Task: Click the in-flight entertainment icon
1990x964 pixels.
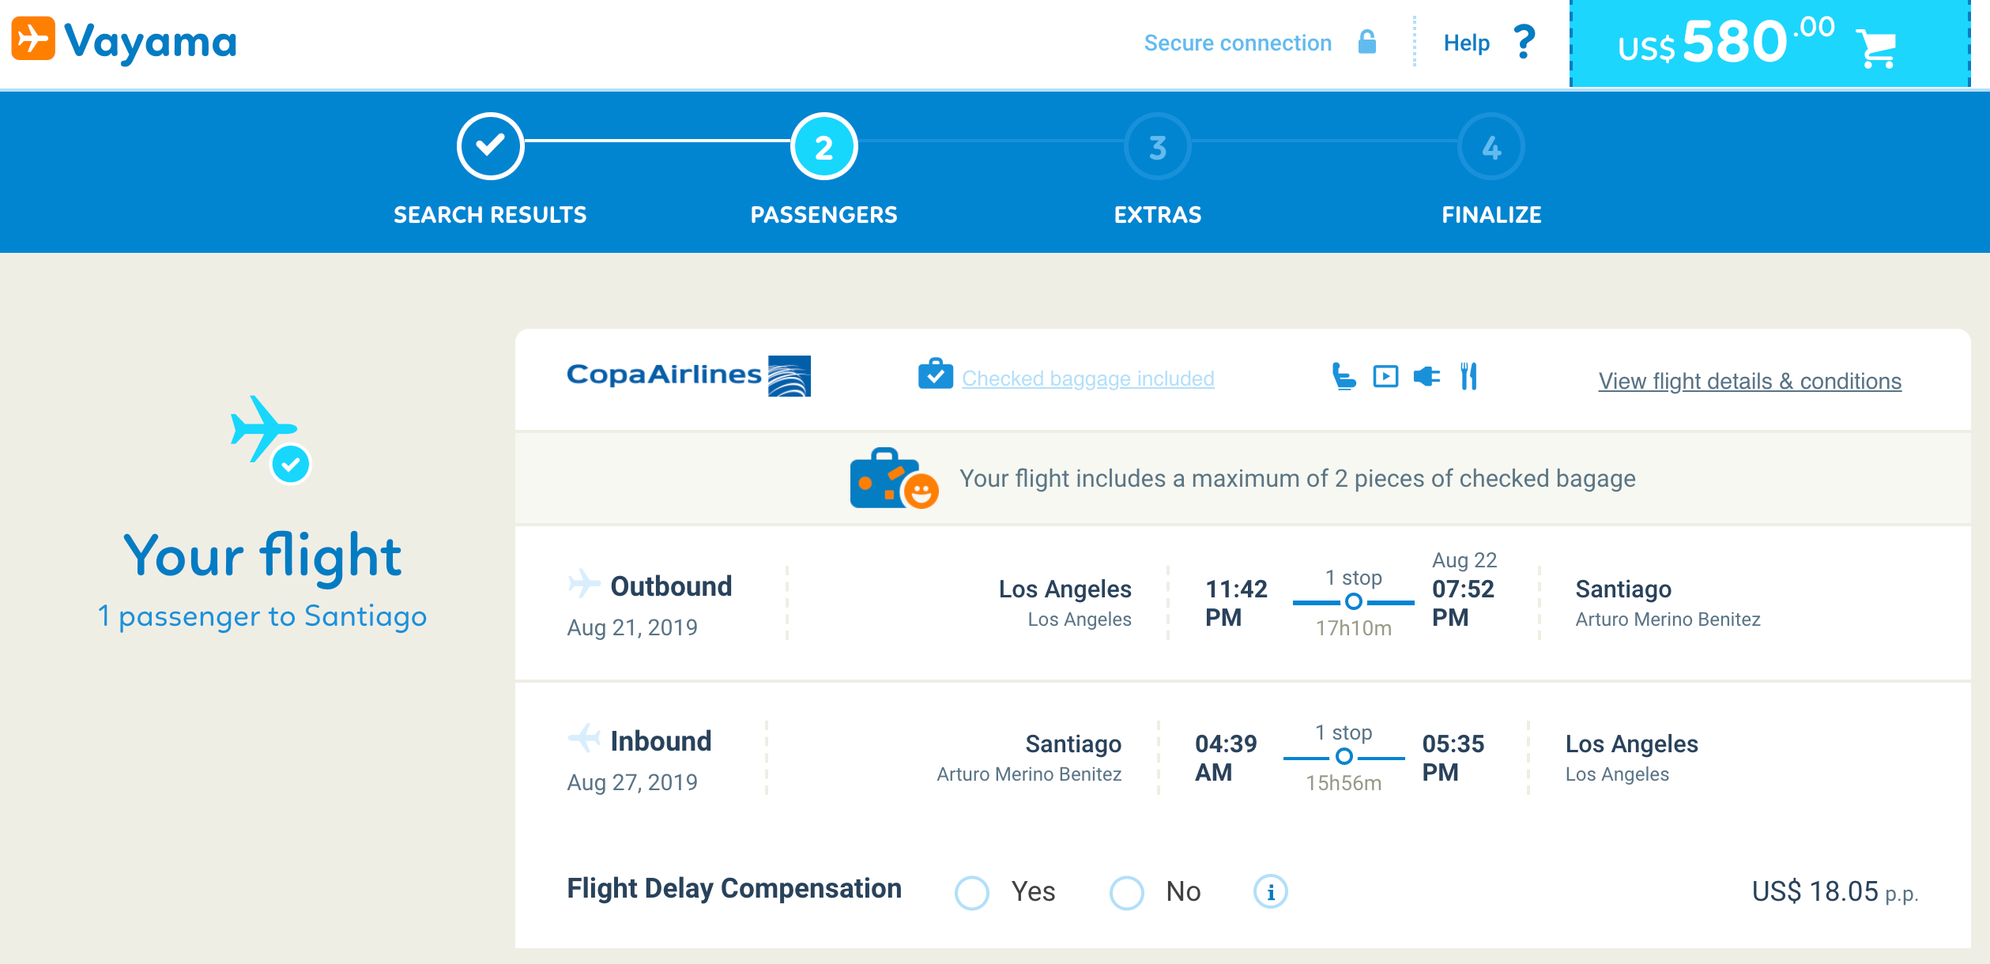Action: 1385,376
